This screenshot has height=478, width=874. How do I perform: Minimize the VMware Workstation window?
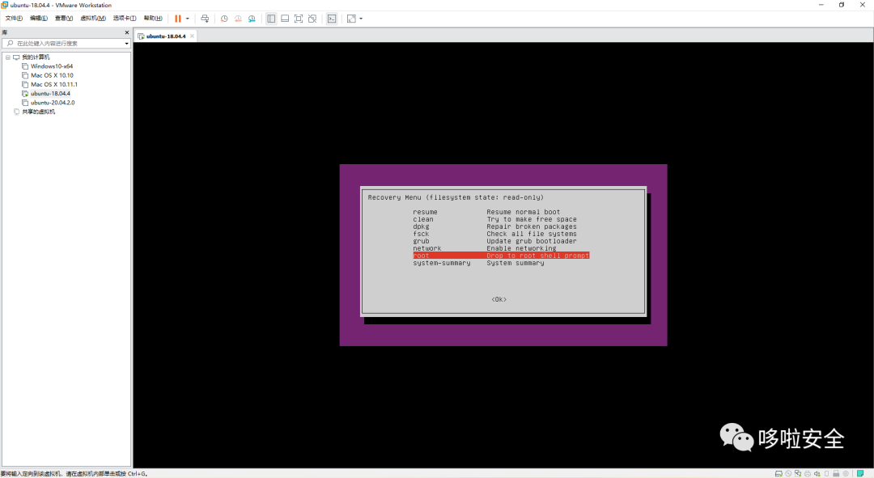tap(821, 5)
